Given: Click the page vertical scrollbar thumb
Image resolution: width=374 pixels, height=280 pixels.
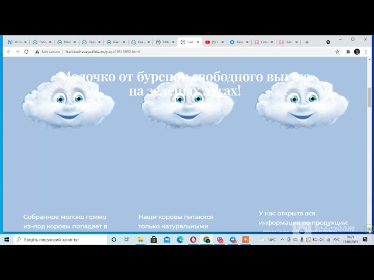Looking at the screenshot, I should 369,97.
